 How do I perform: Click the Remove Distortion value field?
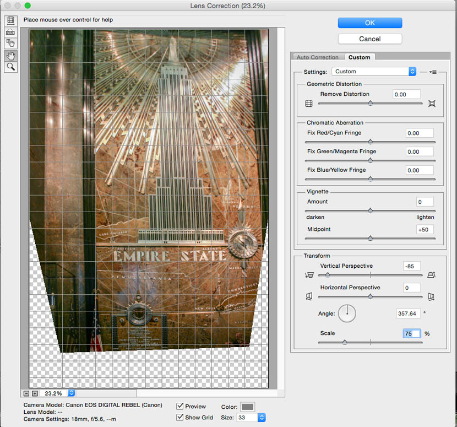(x=406, y=94)
